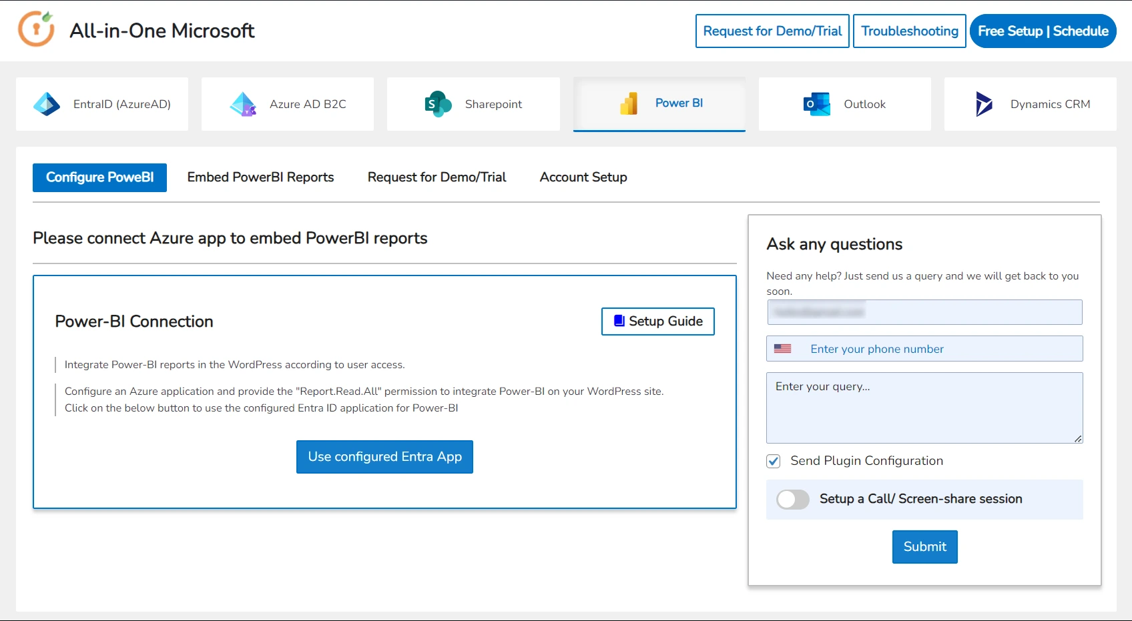The width and height of the screenshot is (1132, 621).
Task: Click the Dynamics CRM logo icon
Action: tap(984, 104)
